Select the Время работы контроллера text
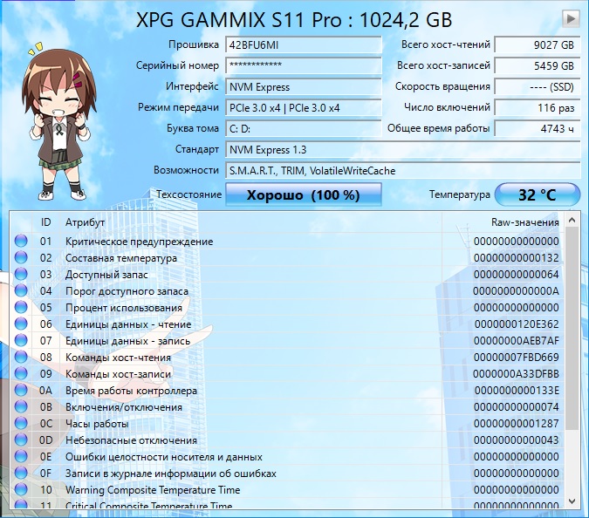Image resolution: width=589 pixels, height=518 pixels. tap(131, 391)
